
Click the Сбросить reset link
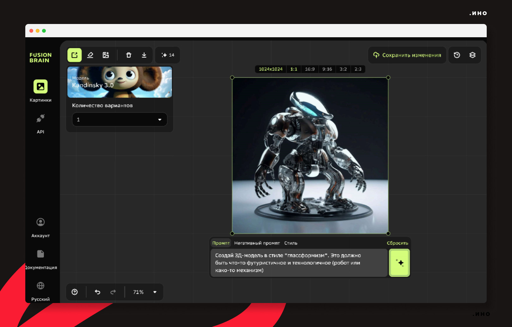tap(397, 243)
